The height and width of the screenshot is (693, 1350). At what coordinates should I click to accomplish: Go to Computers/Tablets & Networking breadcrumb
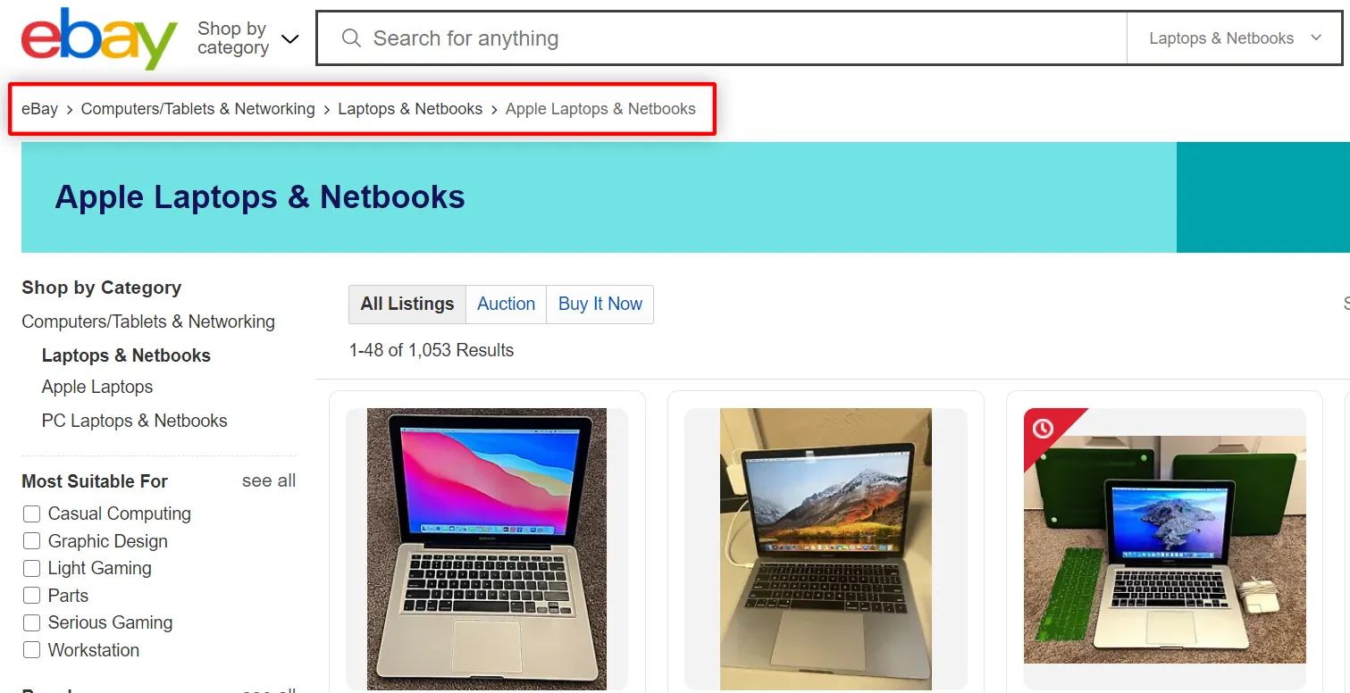pyautogui.click(x=197, y=109)
